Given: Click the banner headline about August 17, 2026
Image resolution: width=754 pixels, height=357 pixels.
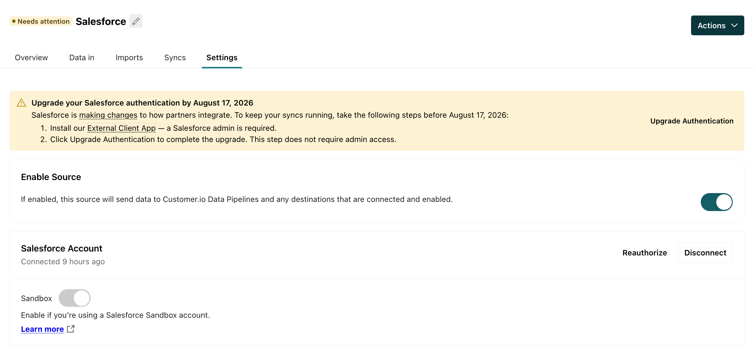Looking at the screenshot, I should (x=142, y=103).
